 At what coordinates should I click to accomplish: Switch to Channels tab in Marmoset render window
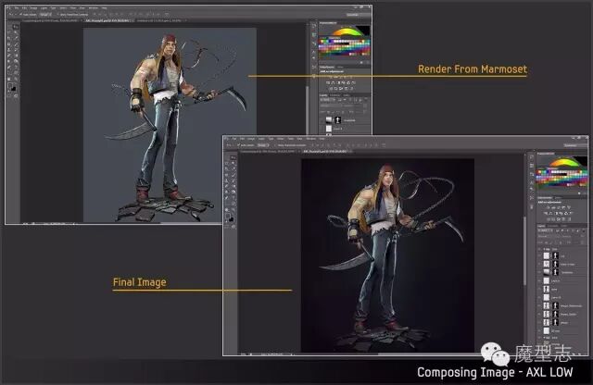tap(334, 95)
